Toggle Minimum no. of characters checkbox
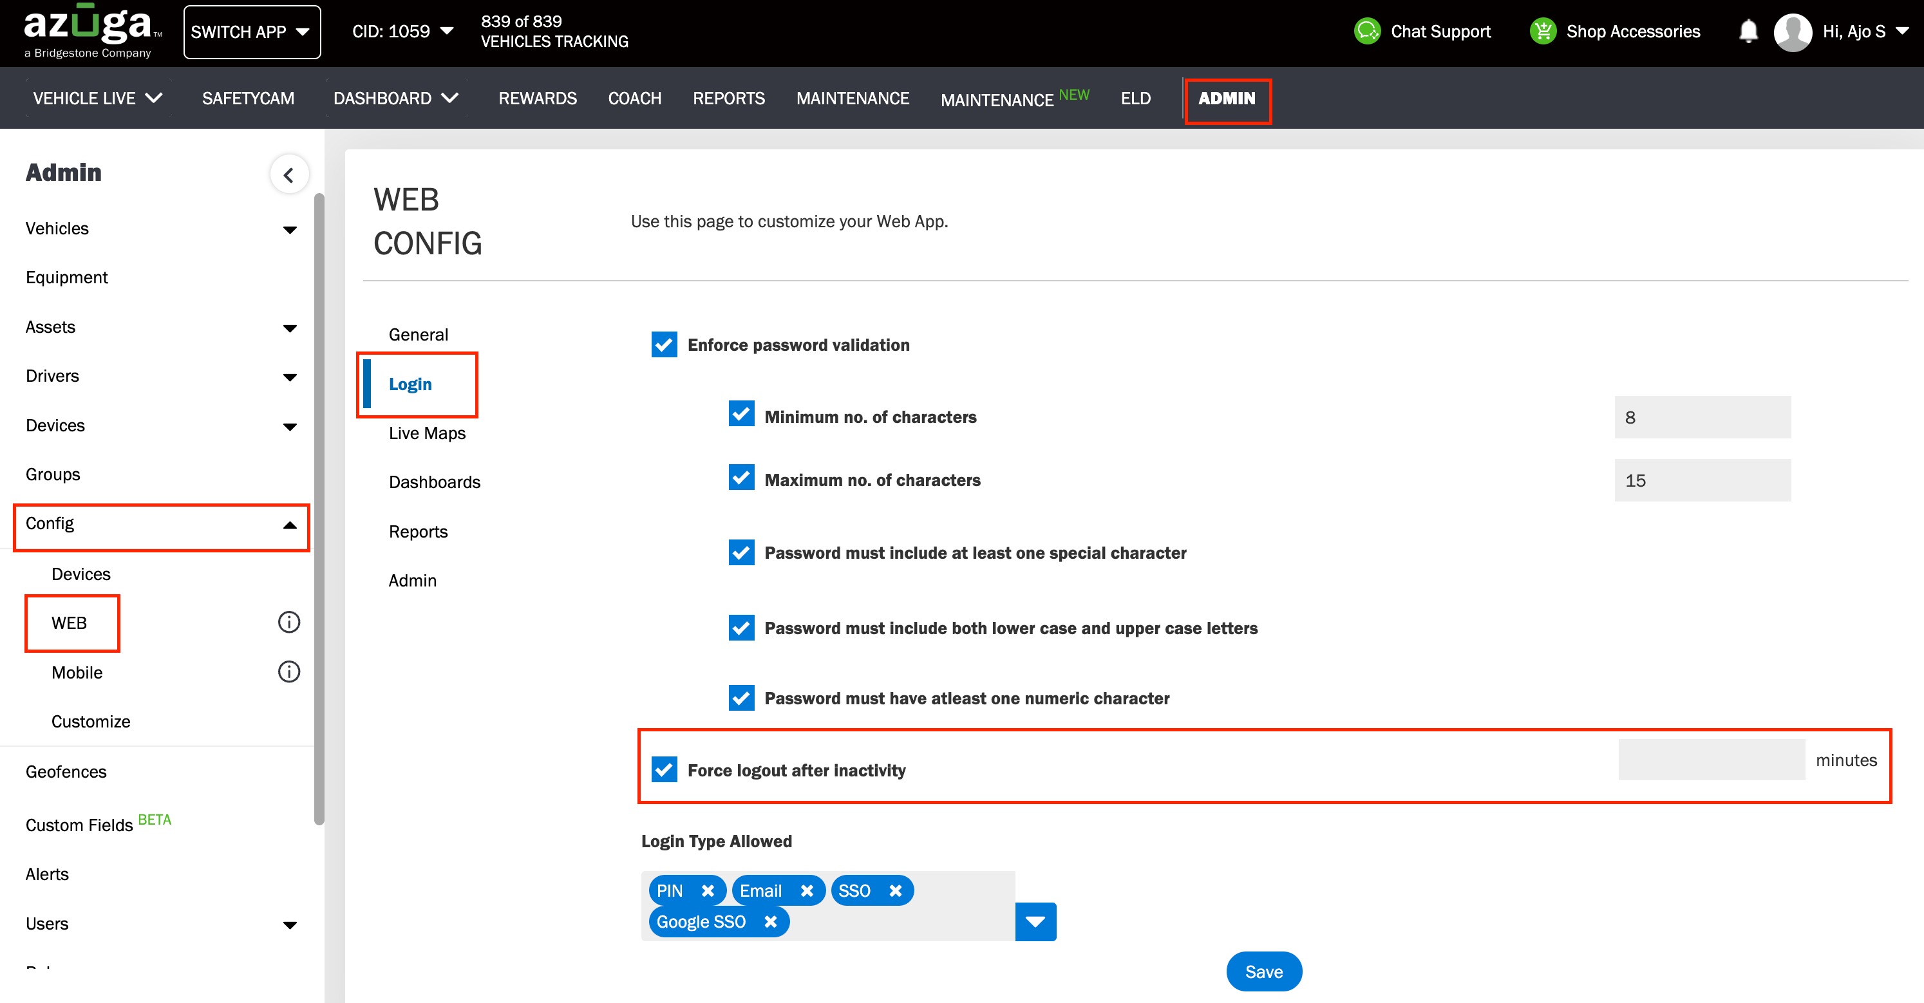 [741, 415]
